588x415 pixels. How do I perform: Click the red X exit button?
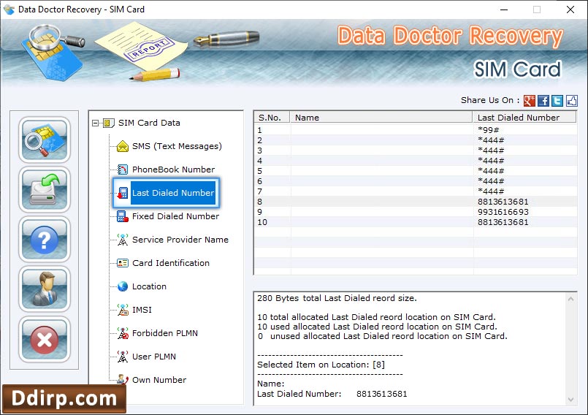(x=45, y=339)
